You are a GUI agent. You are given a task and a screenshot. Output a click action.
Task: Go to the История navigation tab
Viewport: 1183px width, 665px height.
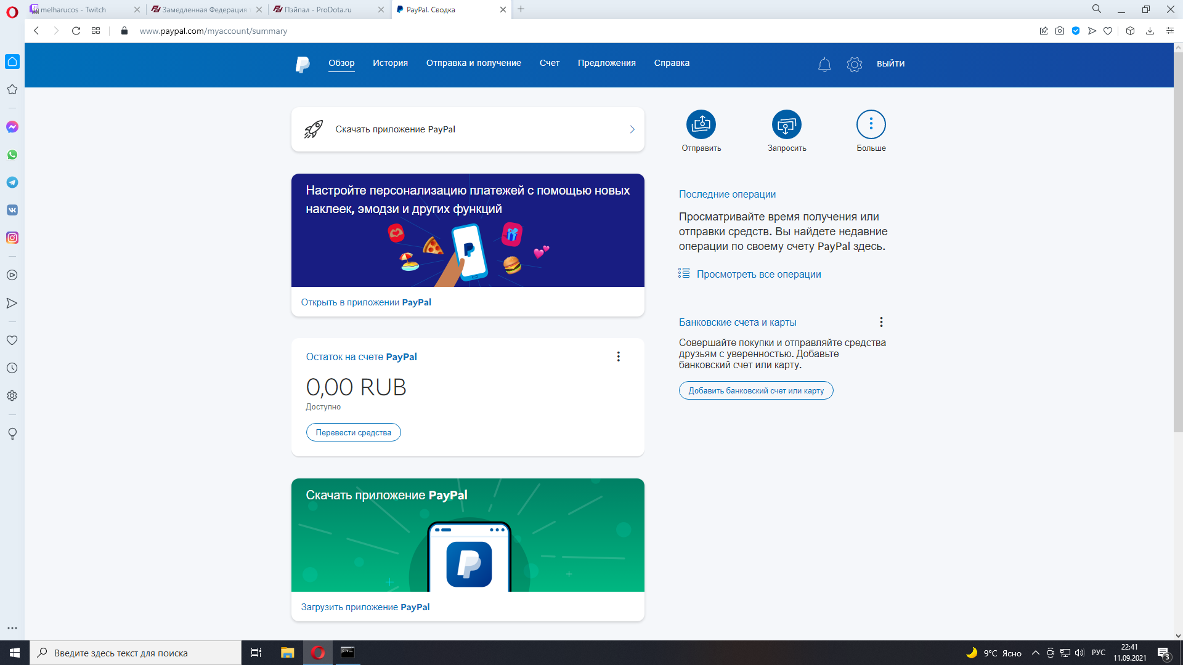tap(390, 63)
